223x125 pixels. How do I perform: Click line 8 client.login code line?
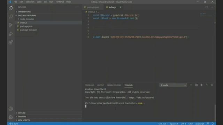tap(141, 37)
